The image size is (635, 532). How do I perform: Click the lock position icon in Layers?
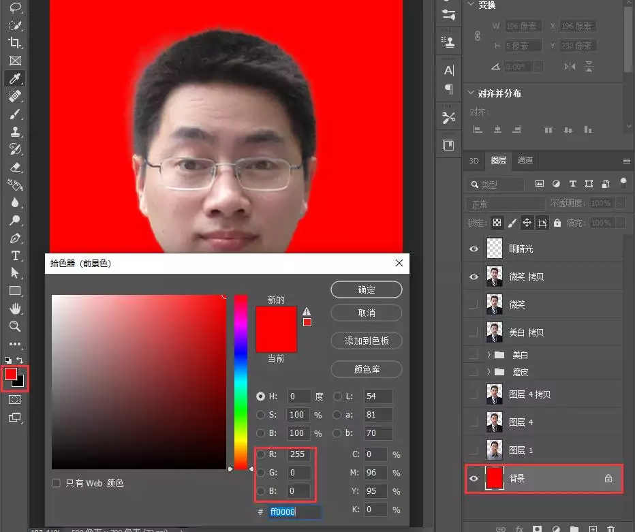[x=527, y=223]
